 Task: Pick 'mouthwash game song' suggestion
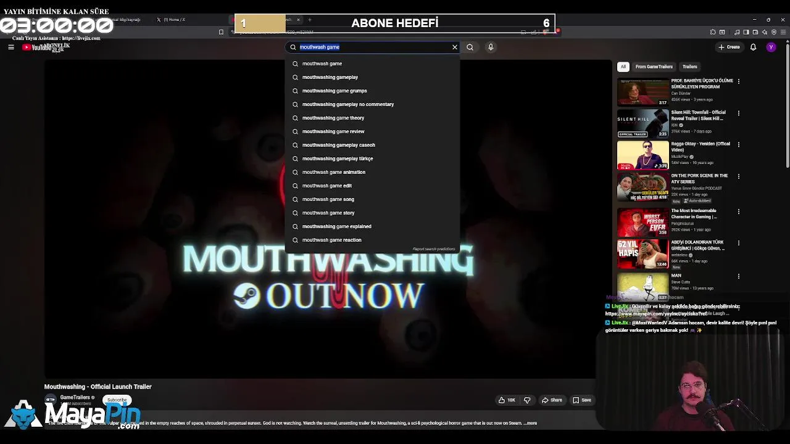pyautogui.click(x=372, y=199)
